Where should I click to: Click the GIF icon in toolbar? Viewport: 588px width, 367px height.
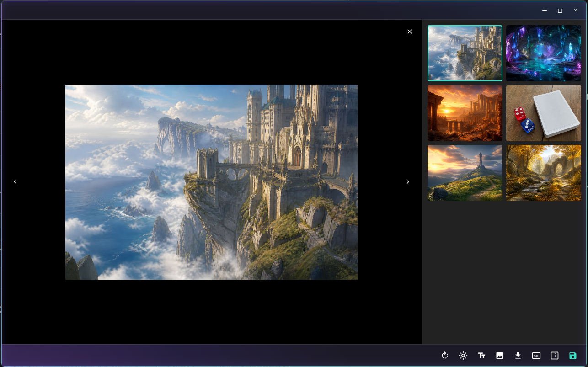(536, 356)
